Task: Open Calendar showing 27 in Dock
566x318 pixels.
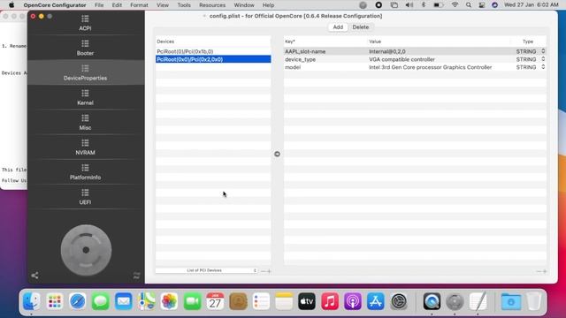Action: (x=215, y=301)
